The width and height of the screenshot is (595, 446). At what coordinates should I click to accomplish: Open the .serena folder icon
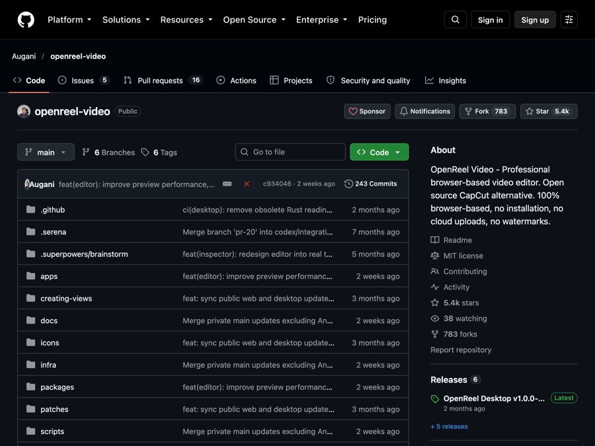[x=30, y=231]
